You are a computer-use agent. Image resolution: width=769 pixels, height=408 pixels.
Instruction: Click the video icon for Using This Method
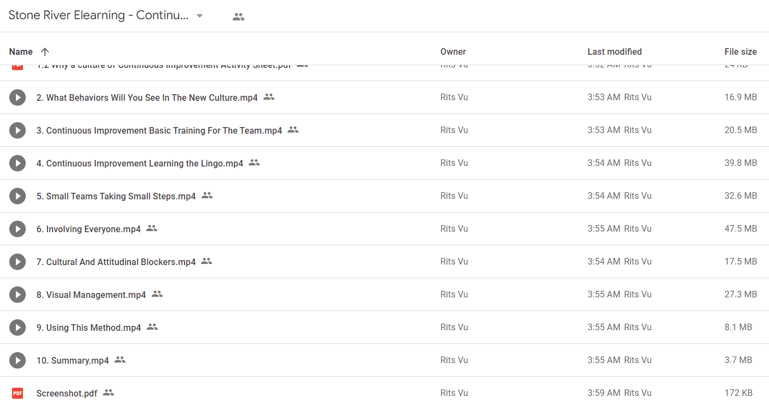tap(18, 327)
